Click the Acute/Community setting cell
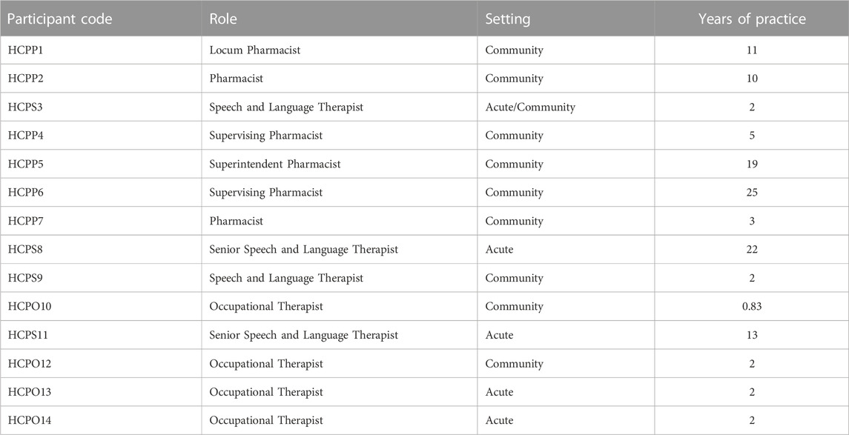 point(529,107)
